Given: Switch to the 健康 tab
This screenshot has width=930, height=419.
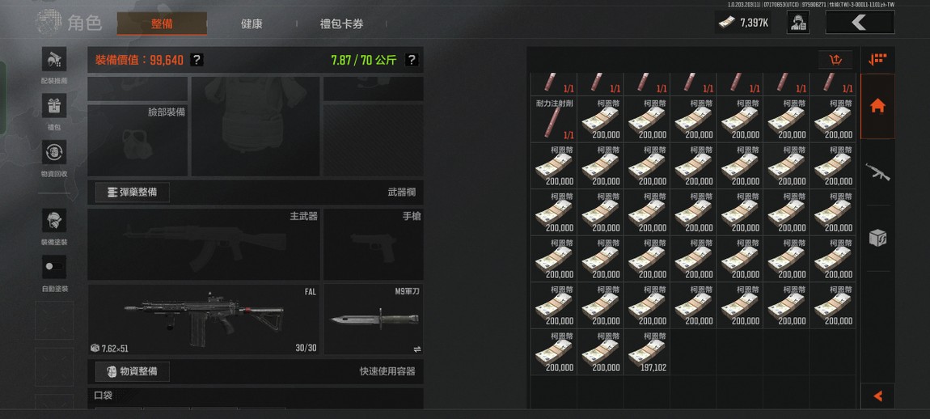Looking at the screenshot, I should [252, 24].
